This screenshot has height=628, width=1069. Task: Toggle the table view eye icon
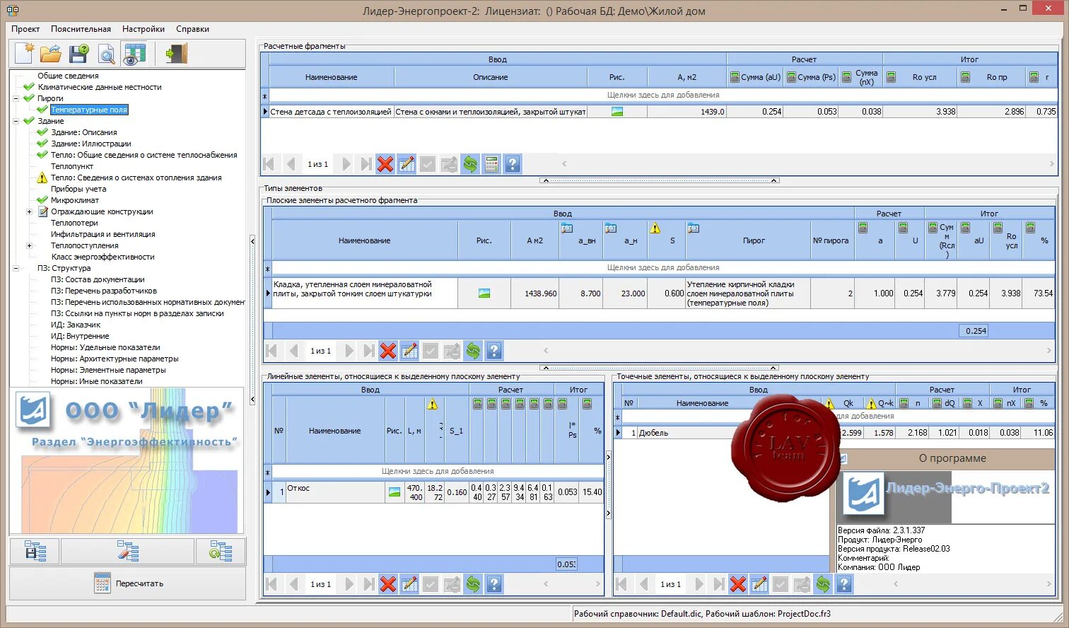coord(134,54)
